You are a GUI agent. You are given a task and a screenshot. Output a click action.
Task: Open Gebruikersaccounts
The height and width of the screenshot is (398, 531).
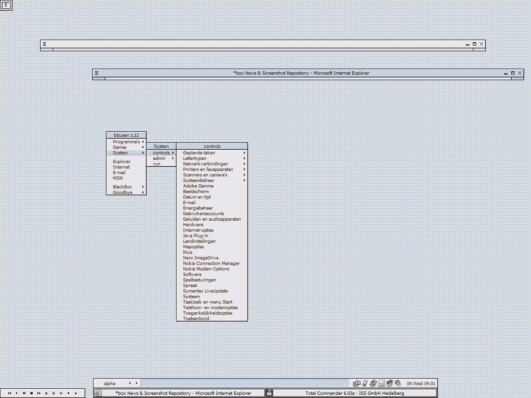click(212, 214)
